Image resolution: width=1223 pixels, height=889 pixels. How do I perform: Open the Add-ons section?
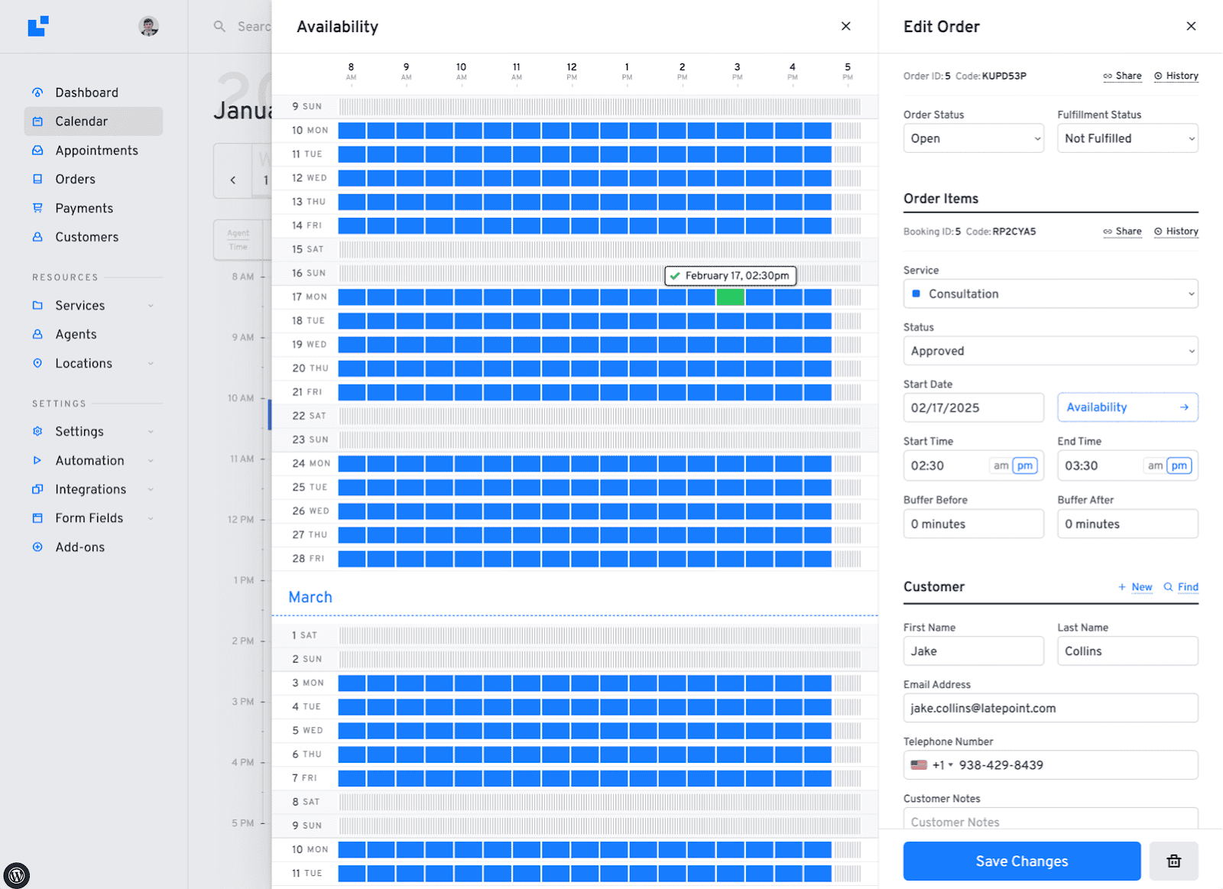tap(79, 547)
